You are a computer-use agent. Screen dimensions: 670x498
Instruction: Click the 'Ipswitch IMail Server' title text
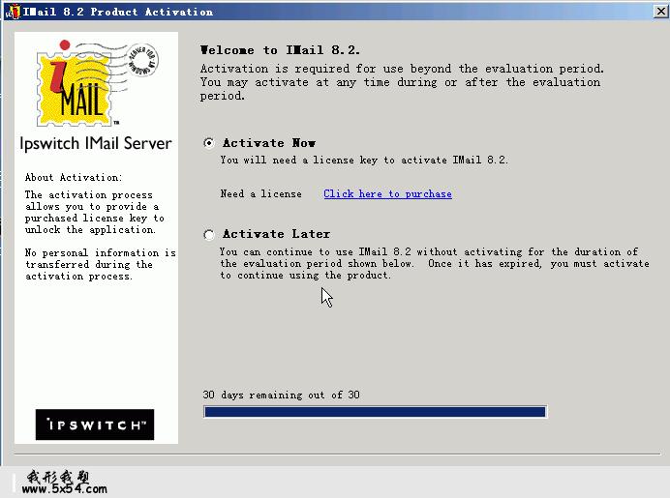pos(96,143)
